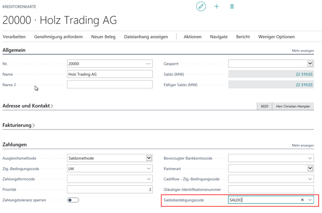
Task: Click the Saldo (MW) value 22 319,03
Action: (x=304, y=75)
